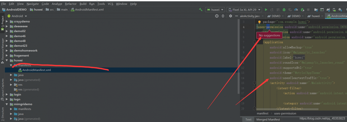The height and width of the screenshot is (122, 347).
Task: Select the demohomework module in tree
Action: tap(26, 50)
